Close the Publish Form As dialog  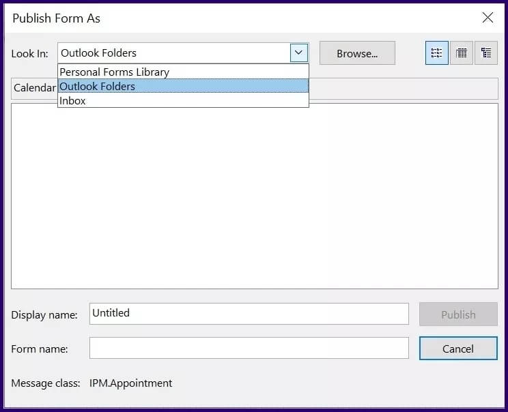pos(488,18)
